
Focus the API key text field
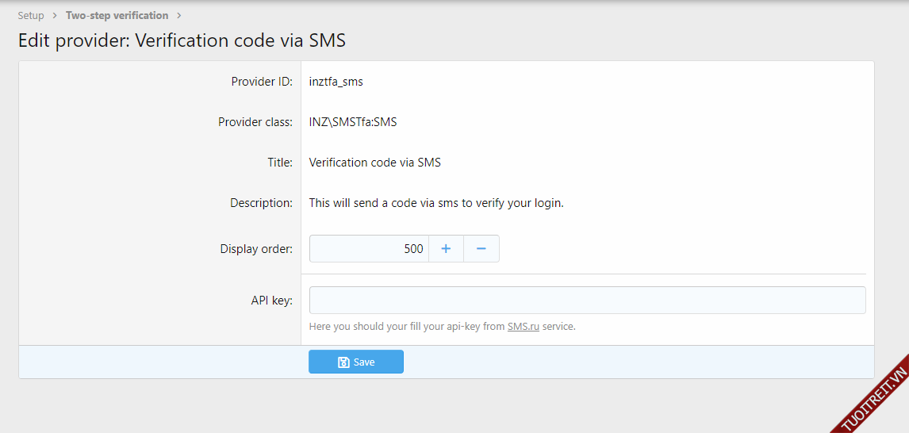click(x=587, y=301)
